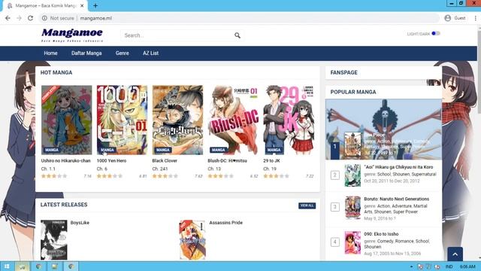
Task: Reload the page with refresh icon
Action: click(x=30, y=18)
